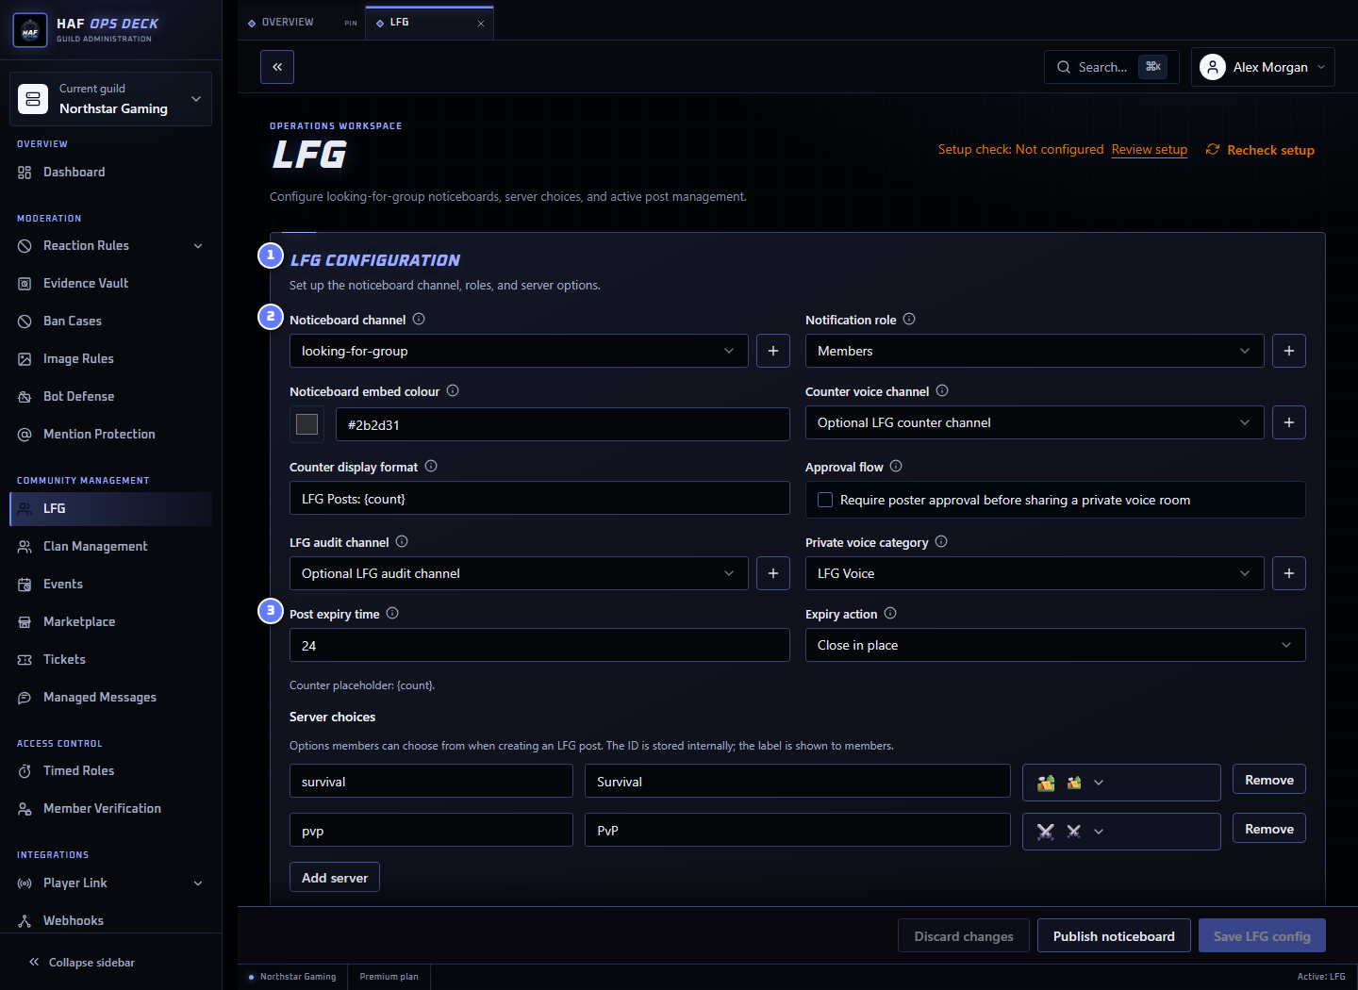Click the Evidence Vault icon
Viewport: 1358px width, 990px height.
coord(25,284)
